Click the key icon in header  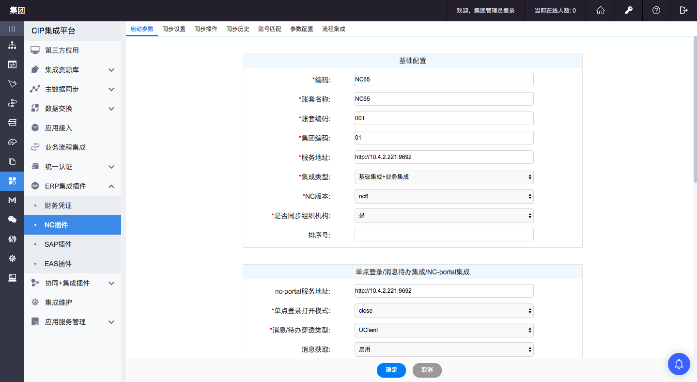tap(629, 10)
